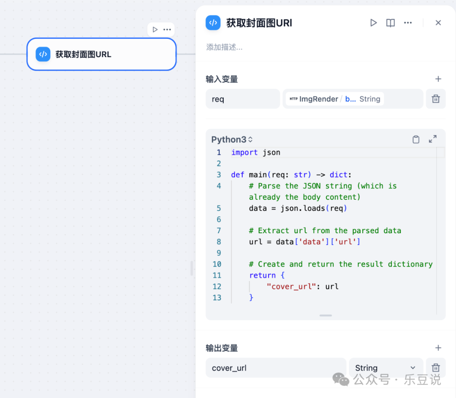
Task: Add a new input variable with plus icon
Action: pos(438,79)
